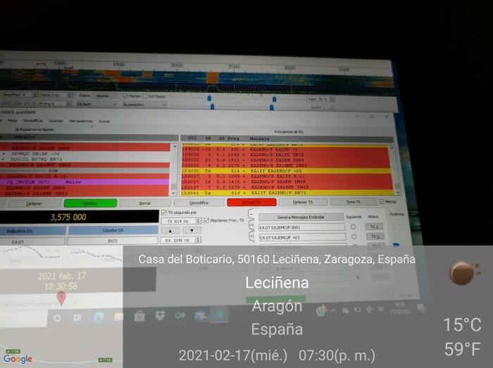
Task: Click the Detener button
Action: [x=34, y=204]
